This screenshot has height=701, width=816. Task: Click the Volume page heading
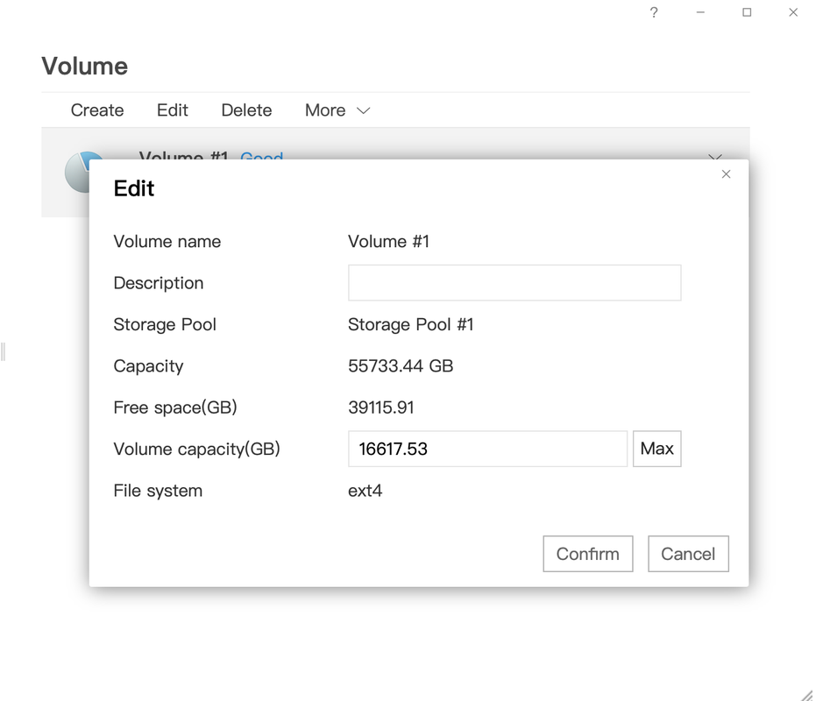(x=85, y=66)
